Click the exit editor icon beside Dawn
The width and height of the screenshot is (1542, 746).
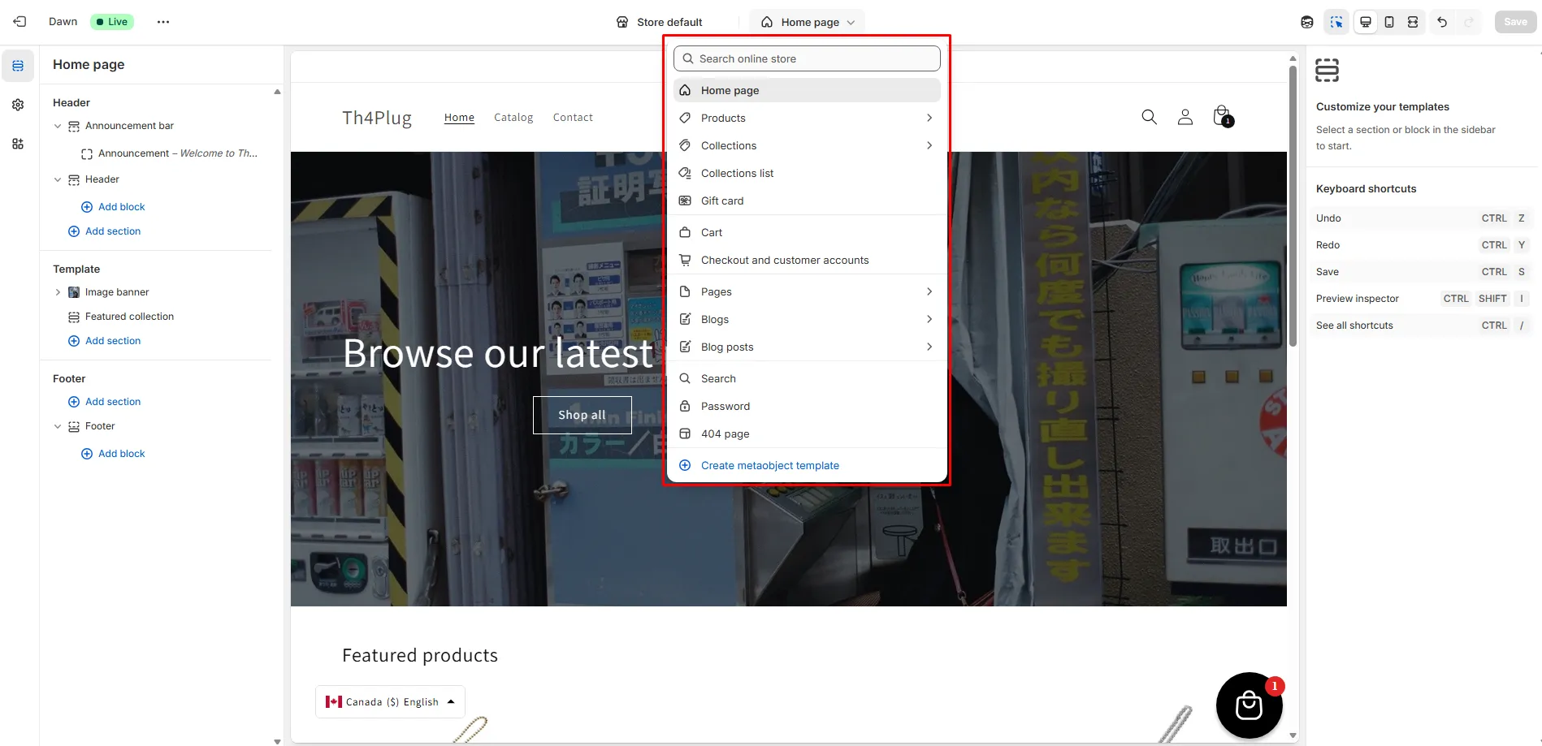(x=19, y=22)
